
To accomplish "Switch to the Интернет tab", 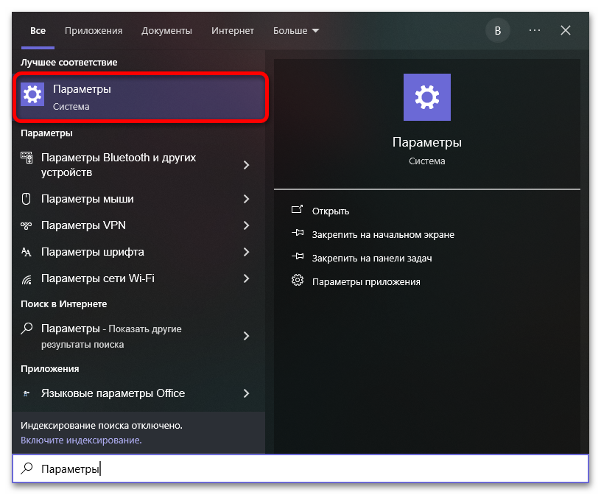I will [233, 31].
